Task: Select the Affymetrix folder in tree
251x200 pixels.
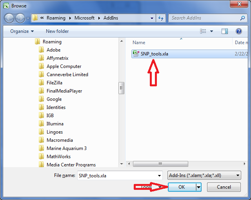Action: click(57, 58)
